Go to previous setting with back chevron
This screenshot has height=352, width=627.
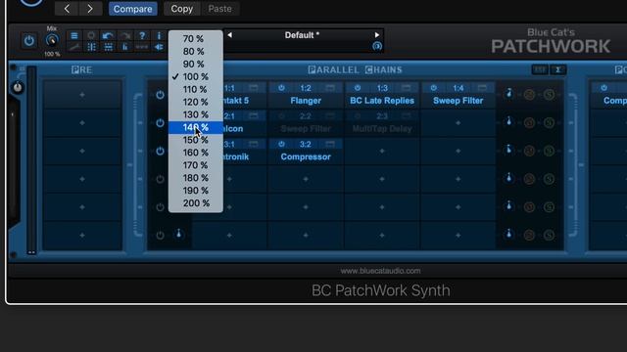67,9
